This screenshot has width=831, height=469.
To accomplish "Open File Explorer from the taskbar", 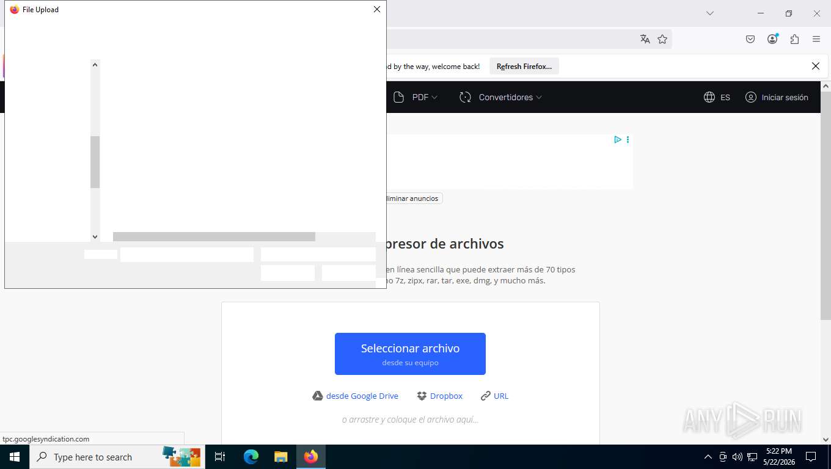I will coord(280,457).
